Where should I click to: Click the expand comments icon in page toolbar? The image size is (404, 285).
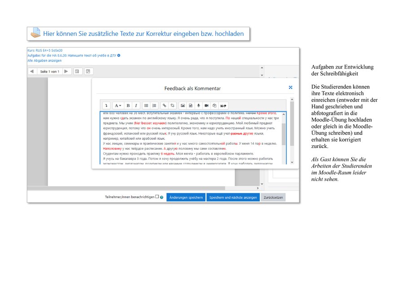tap(88, 72)
